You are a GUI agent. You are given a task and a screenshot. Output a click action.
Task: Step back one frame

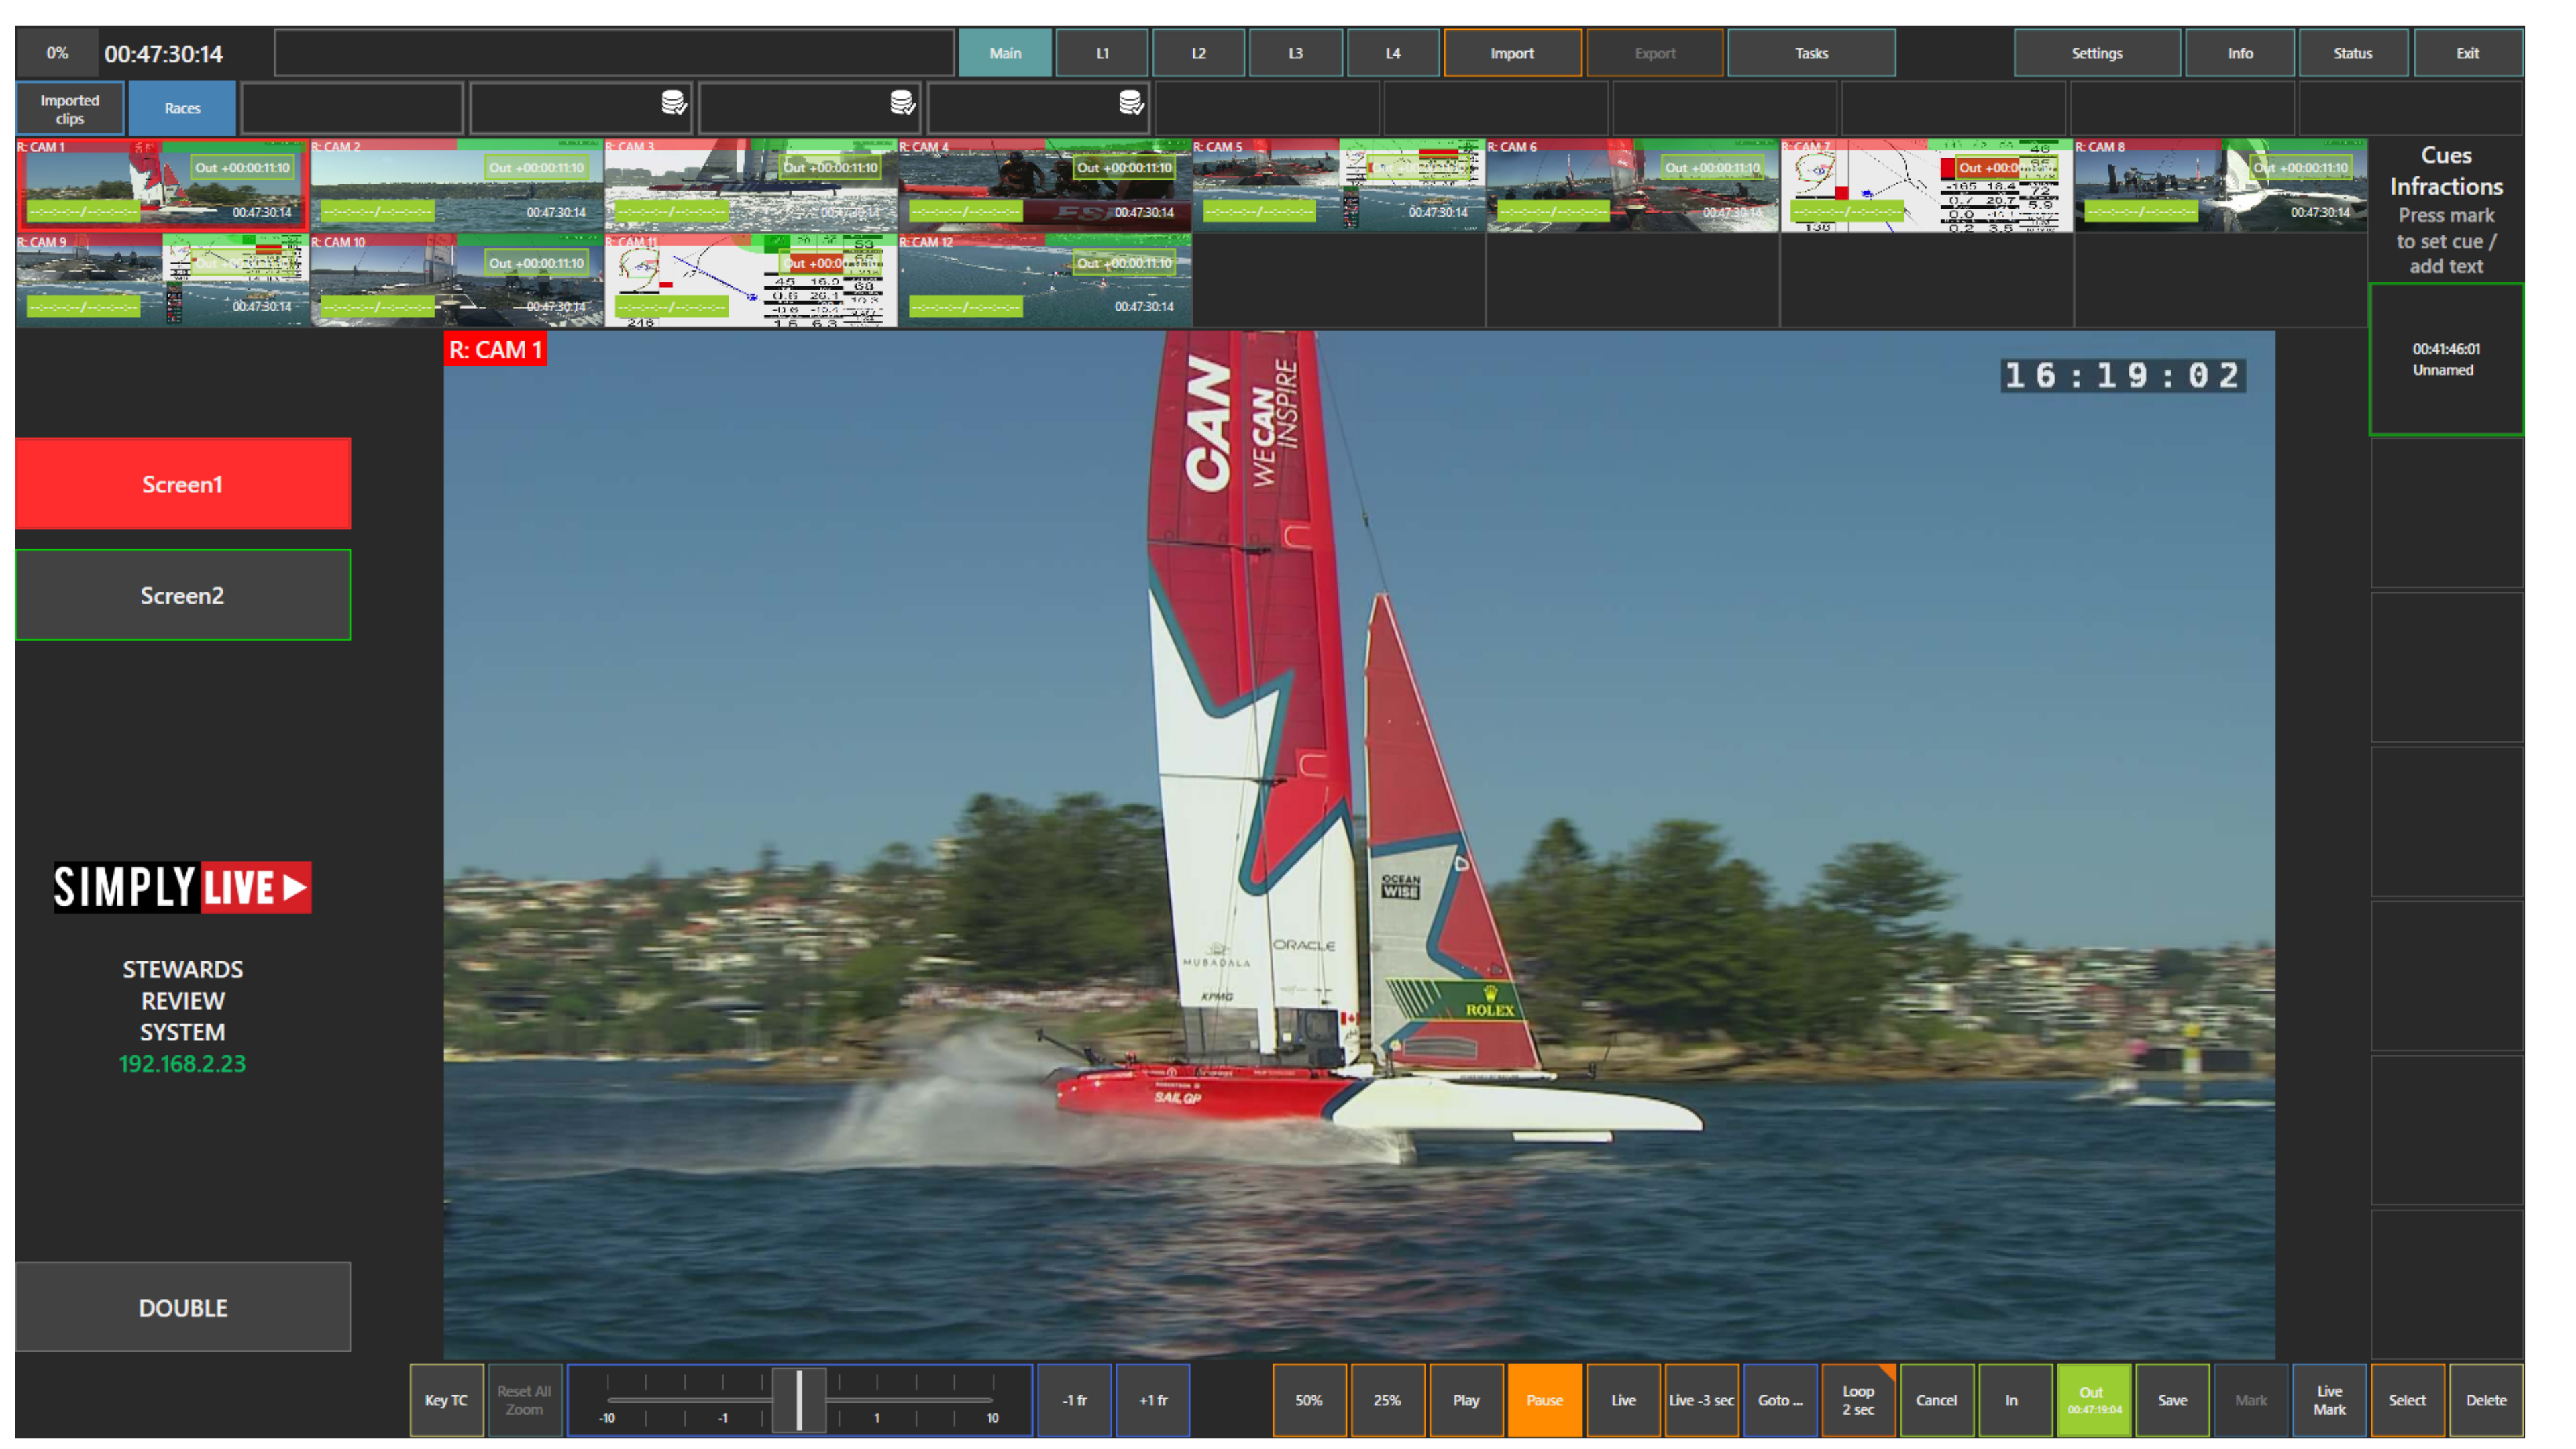(1074, 1400)
